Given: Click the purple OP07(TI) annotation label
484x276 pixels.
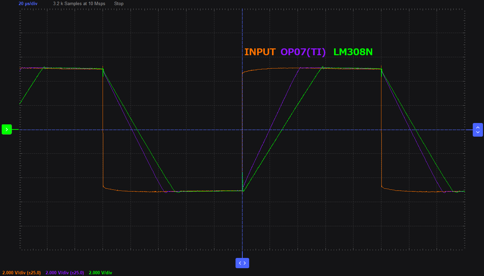Looking at the screenshot, I should (303, 52).
